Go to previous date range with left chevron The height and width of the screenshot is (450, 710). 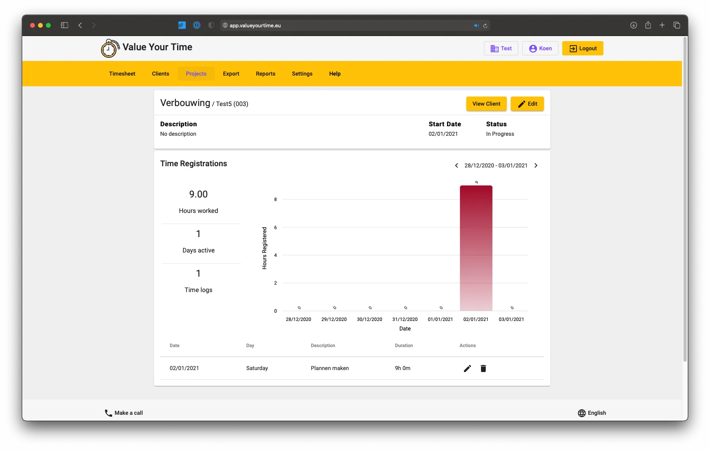[456, 165]
